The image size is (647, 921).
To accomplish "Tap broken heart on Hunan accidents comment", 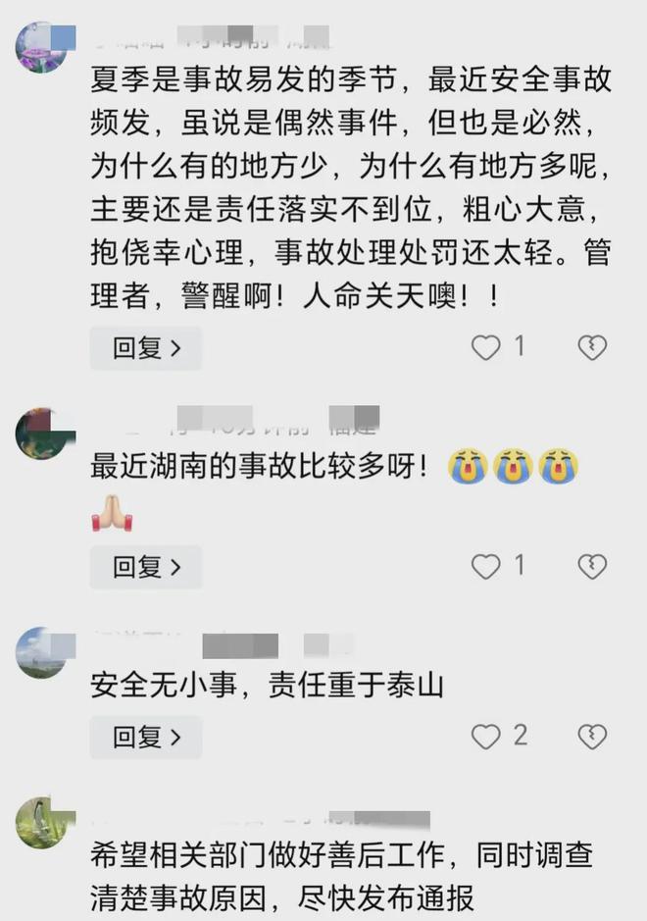I will pyautogui.click(x=592, y=567).
